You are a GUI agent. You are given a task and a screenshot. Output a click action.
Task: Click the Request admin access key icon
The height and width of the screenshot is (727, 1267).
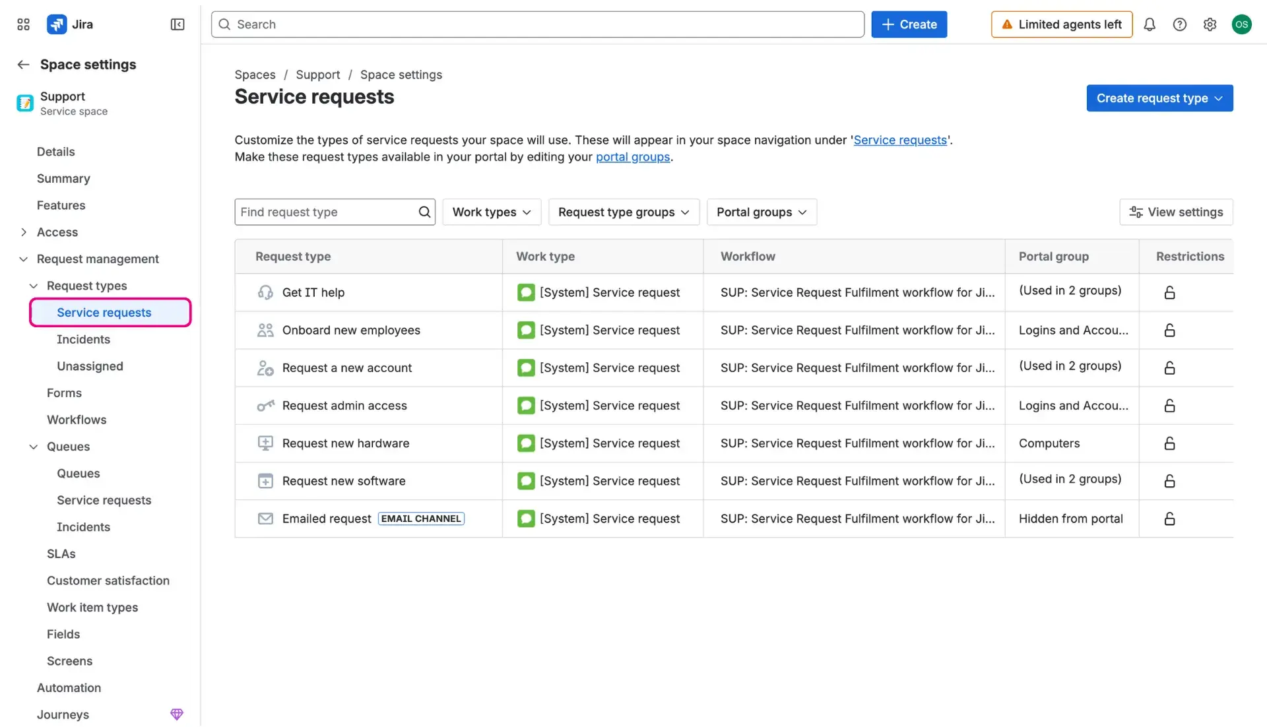tap(265, 406)
